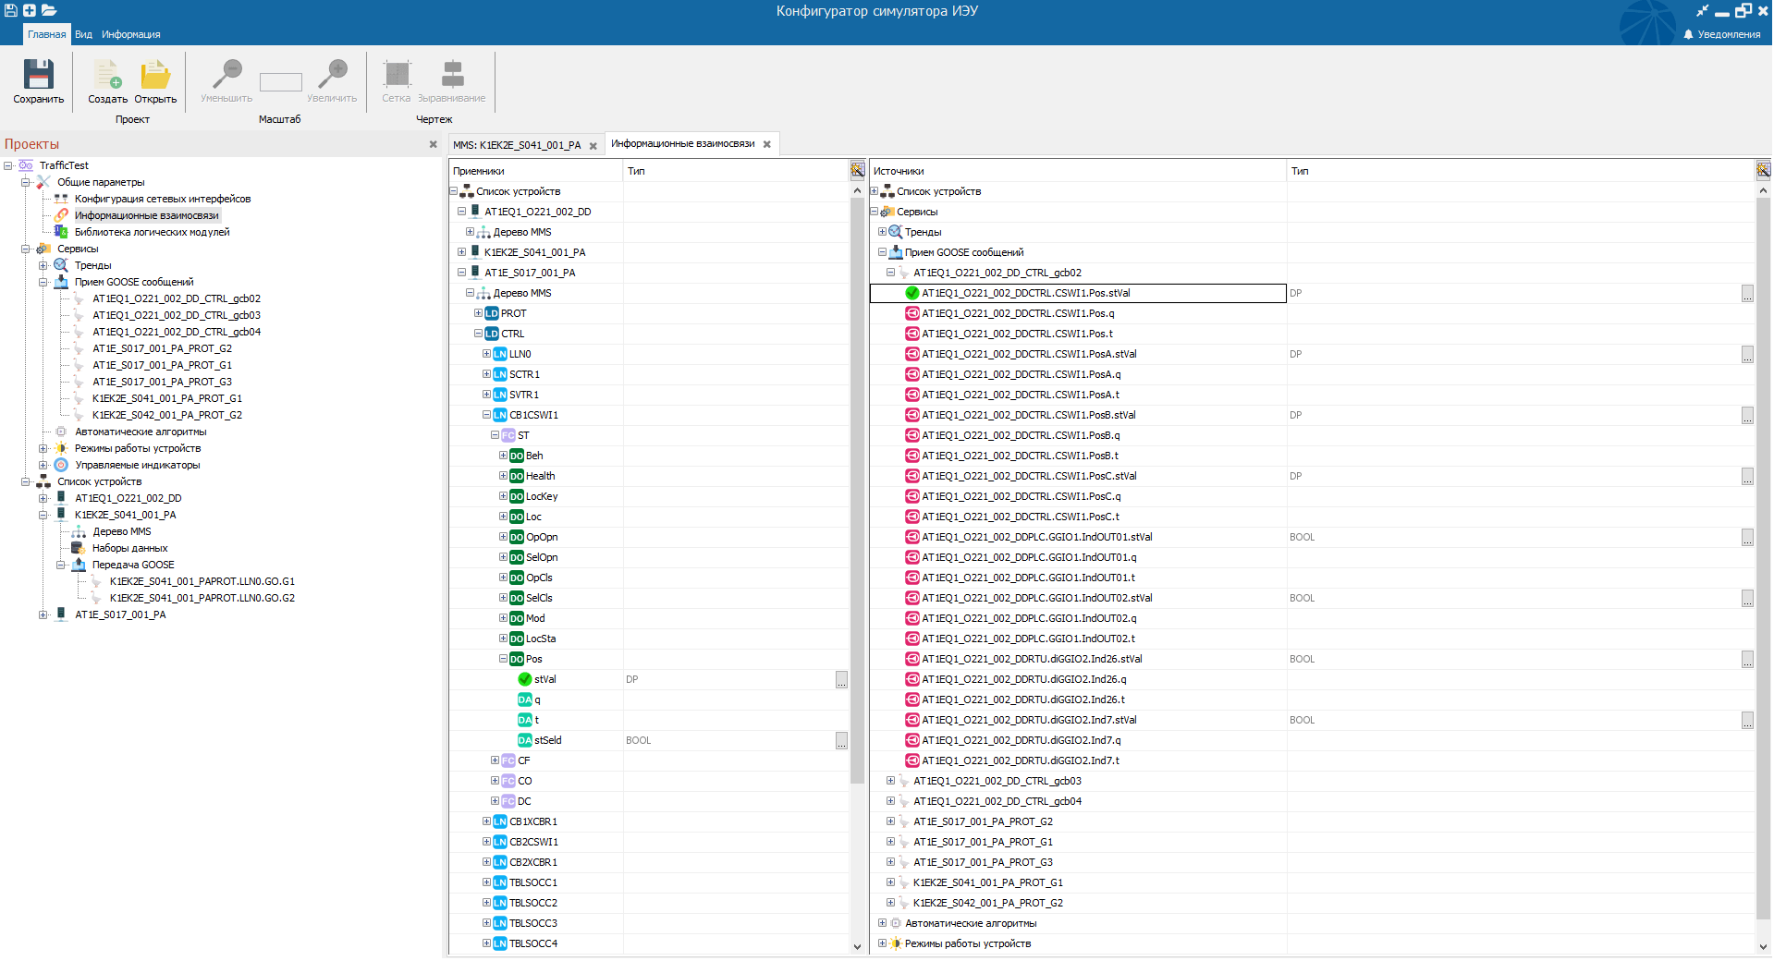The height and width of the screenshot is (961, 1774).
Task: Switch to MMS: K1EK2E_S041_001_PA document tab
Action: click(517, 145)
